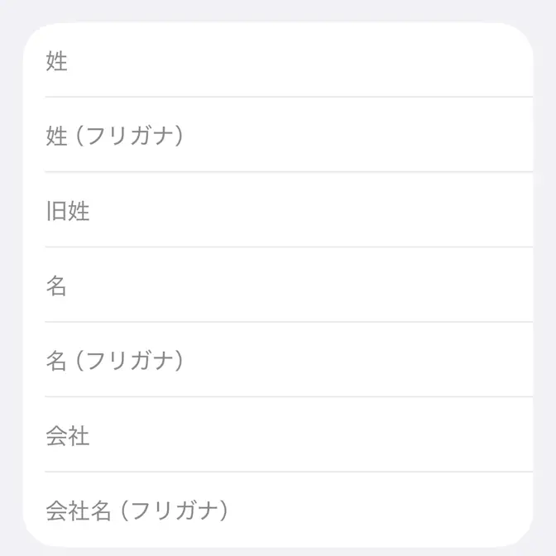Click the last name field
Viewport: 556px width, 556px height.
pos(281,62)
